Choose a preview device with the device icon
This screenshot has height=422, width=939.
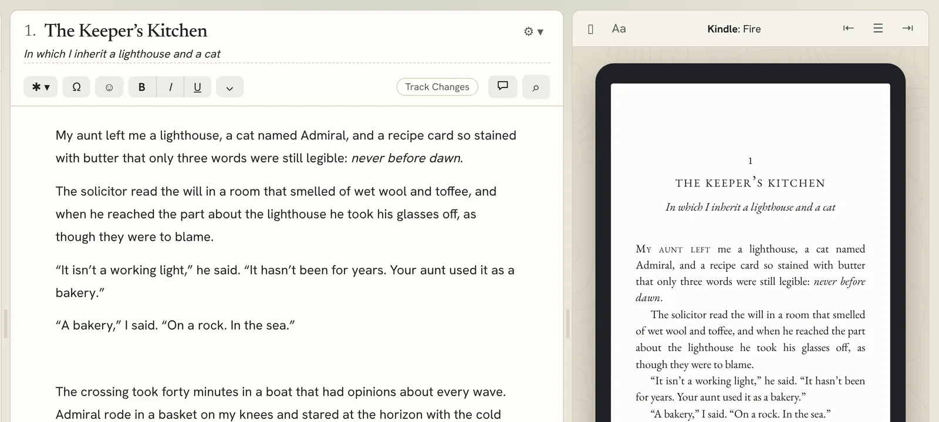pyautogui.click(x=591, y=29)
